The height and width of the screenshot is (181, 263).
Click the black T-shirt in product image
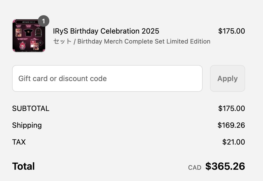(x=28, y=33)
